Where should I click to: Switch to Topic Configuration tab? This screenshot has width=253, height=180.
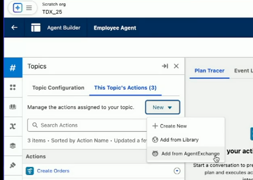58,88
